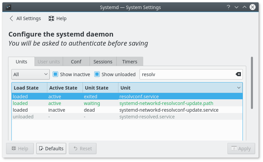Click the vertical scrollbar on the right

point(252,83)
